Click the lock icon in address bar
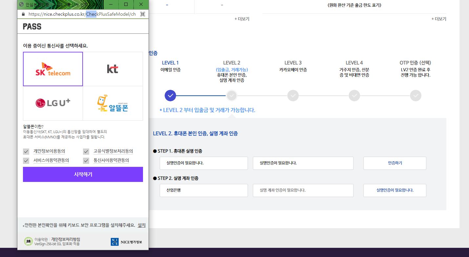Viewport: 469px width, 257px height. pyautogui.click(x=23, y=14)
